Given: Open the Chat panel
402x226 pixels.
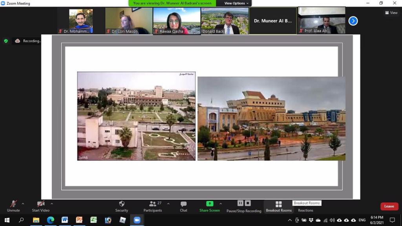Looking at the screenshot, I should [x=183, y=206].
